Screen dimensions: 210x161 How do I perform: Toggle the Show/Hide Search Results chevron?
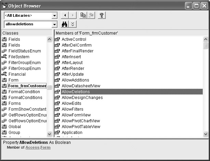(73, 24)
